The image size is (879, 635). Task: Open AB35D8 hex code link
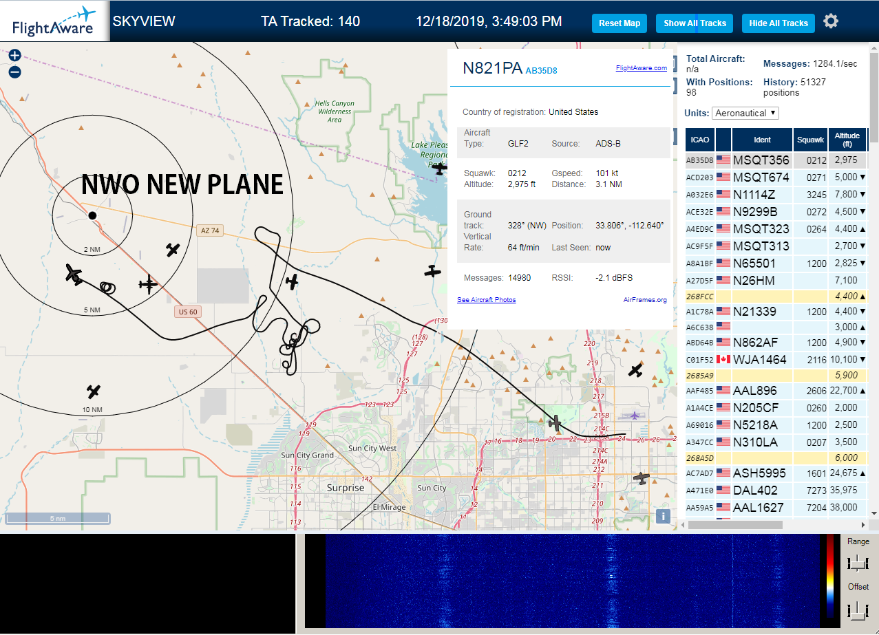541,70
